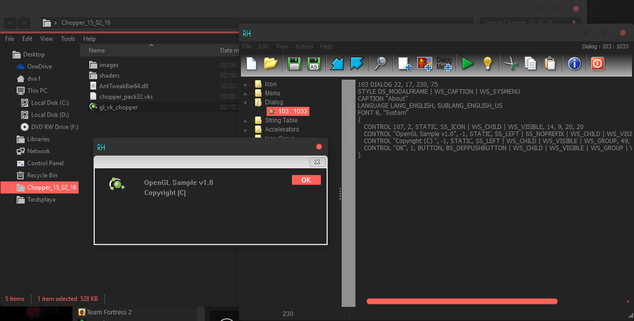Click the Add Image Resource icon
Image resolution: width=634 pixels, height=321 pixels.
[x=425, y=63]
